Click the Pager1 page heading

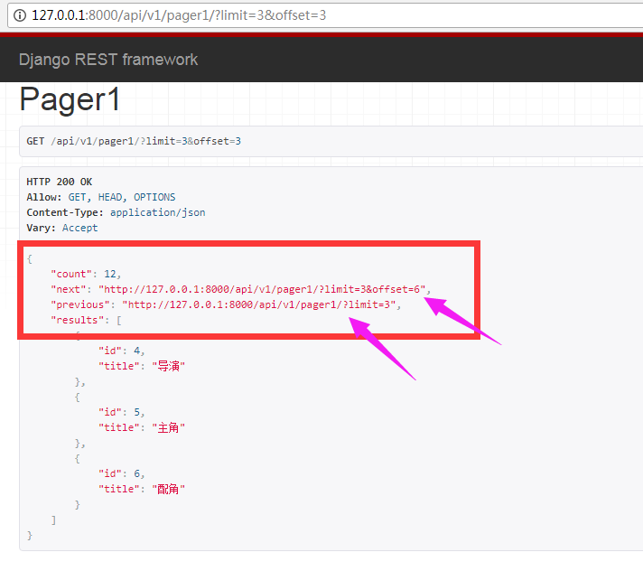70,99
